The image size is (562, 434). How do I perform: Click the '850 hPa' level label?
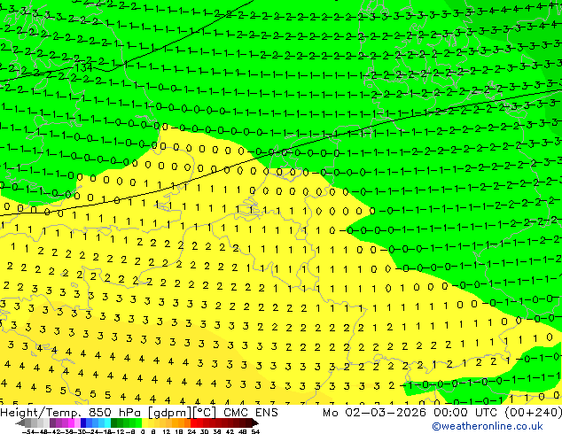click(x=114, y=413)
